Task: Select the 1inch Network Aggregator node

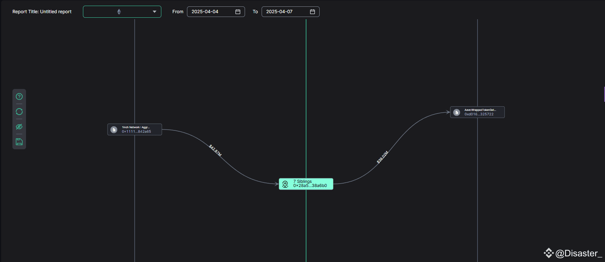Action: point(135,129)
